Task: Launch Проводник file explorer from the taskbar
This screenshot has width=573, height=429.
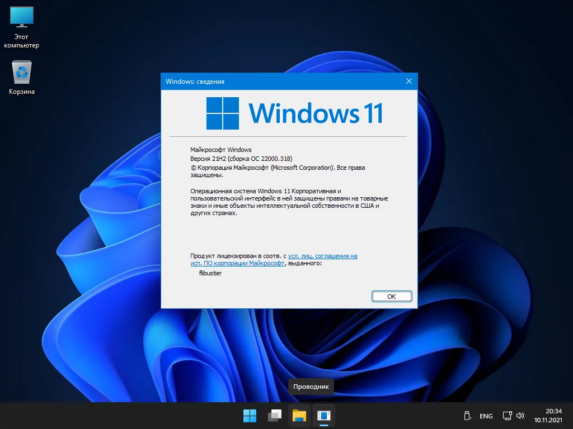Action: pyautogui.click(x=299, y=416)
